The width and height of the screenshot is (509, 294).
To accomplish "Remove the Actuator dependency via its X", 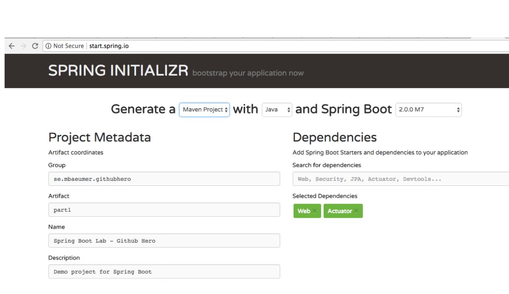I will [356, 211].
